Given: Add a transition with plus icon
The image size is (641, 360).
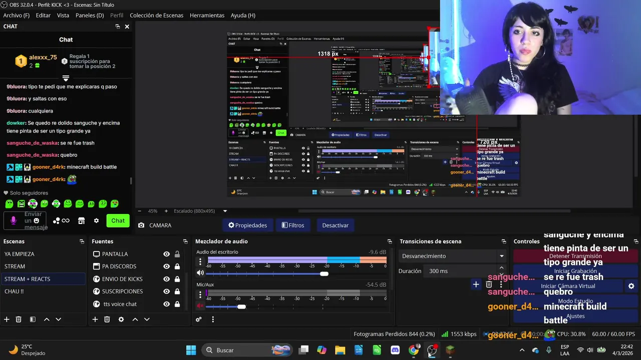Looking at the screenshot, I should pos(476,284).
